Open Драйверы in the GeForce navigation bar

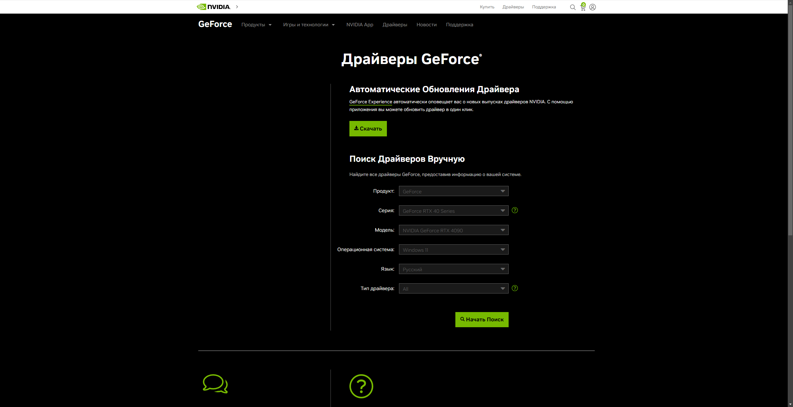(395, 25)
